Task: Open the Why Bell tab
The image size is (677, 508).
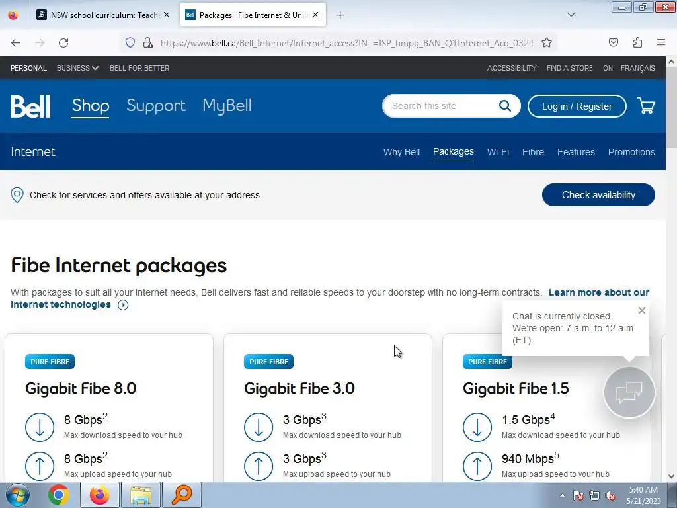Action: [x=401, y=152]
